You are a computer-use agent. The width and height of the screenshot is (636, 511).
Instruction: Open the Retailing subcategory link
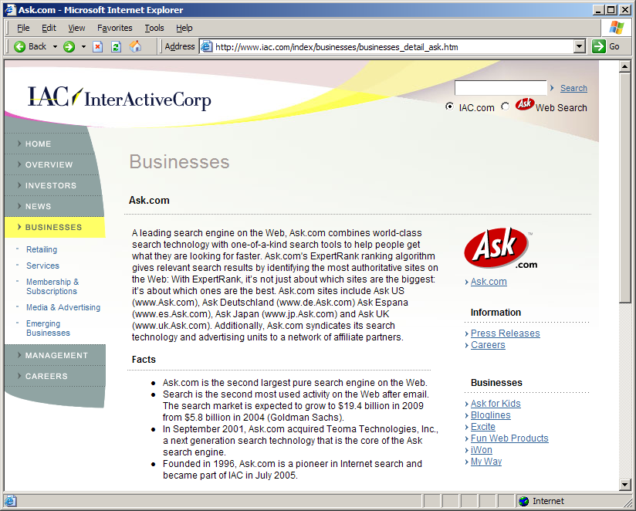(x=42, y=249)
